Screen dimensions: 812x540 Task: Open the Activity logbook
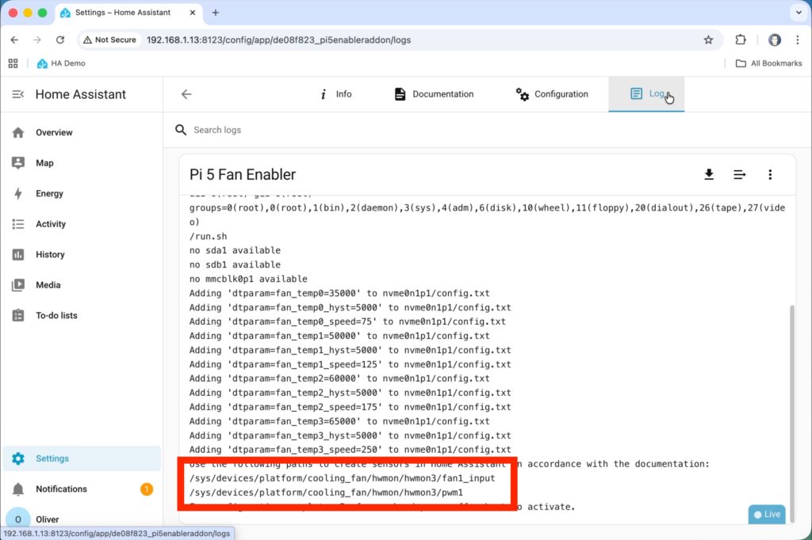[x=51, y=224]
